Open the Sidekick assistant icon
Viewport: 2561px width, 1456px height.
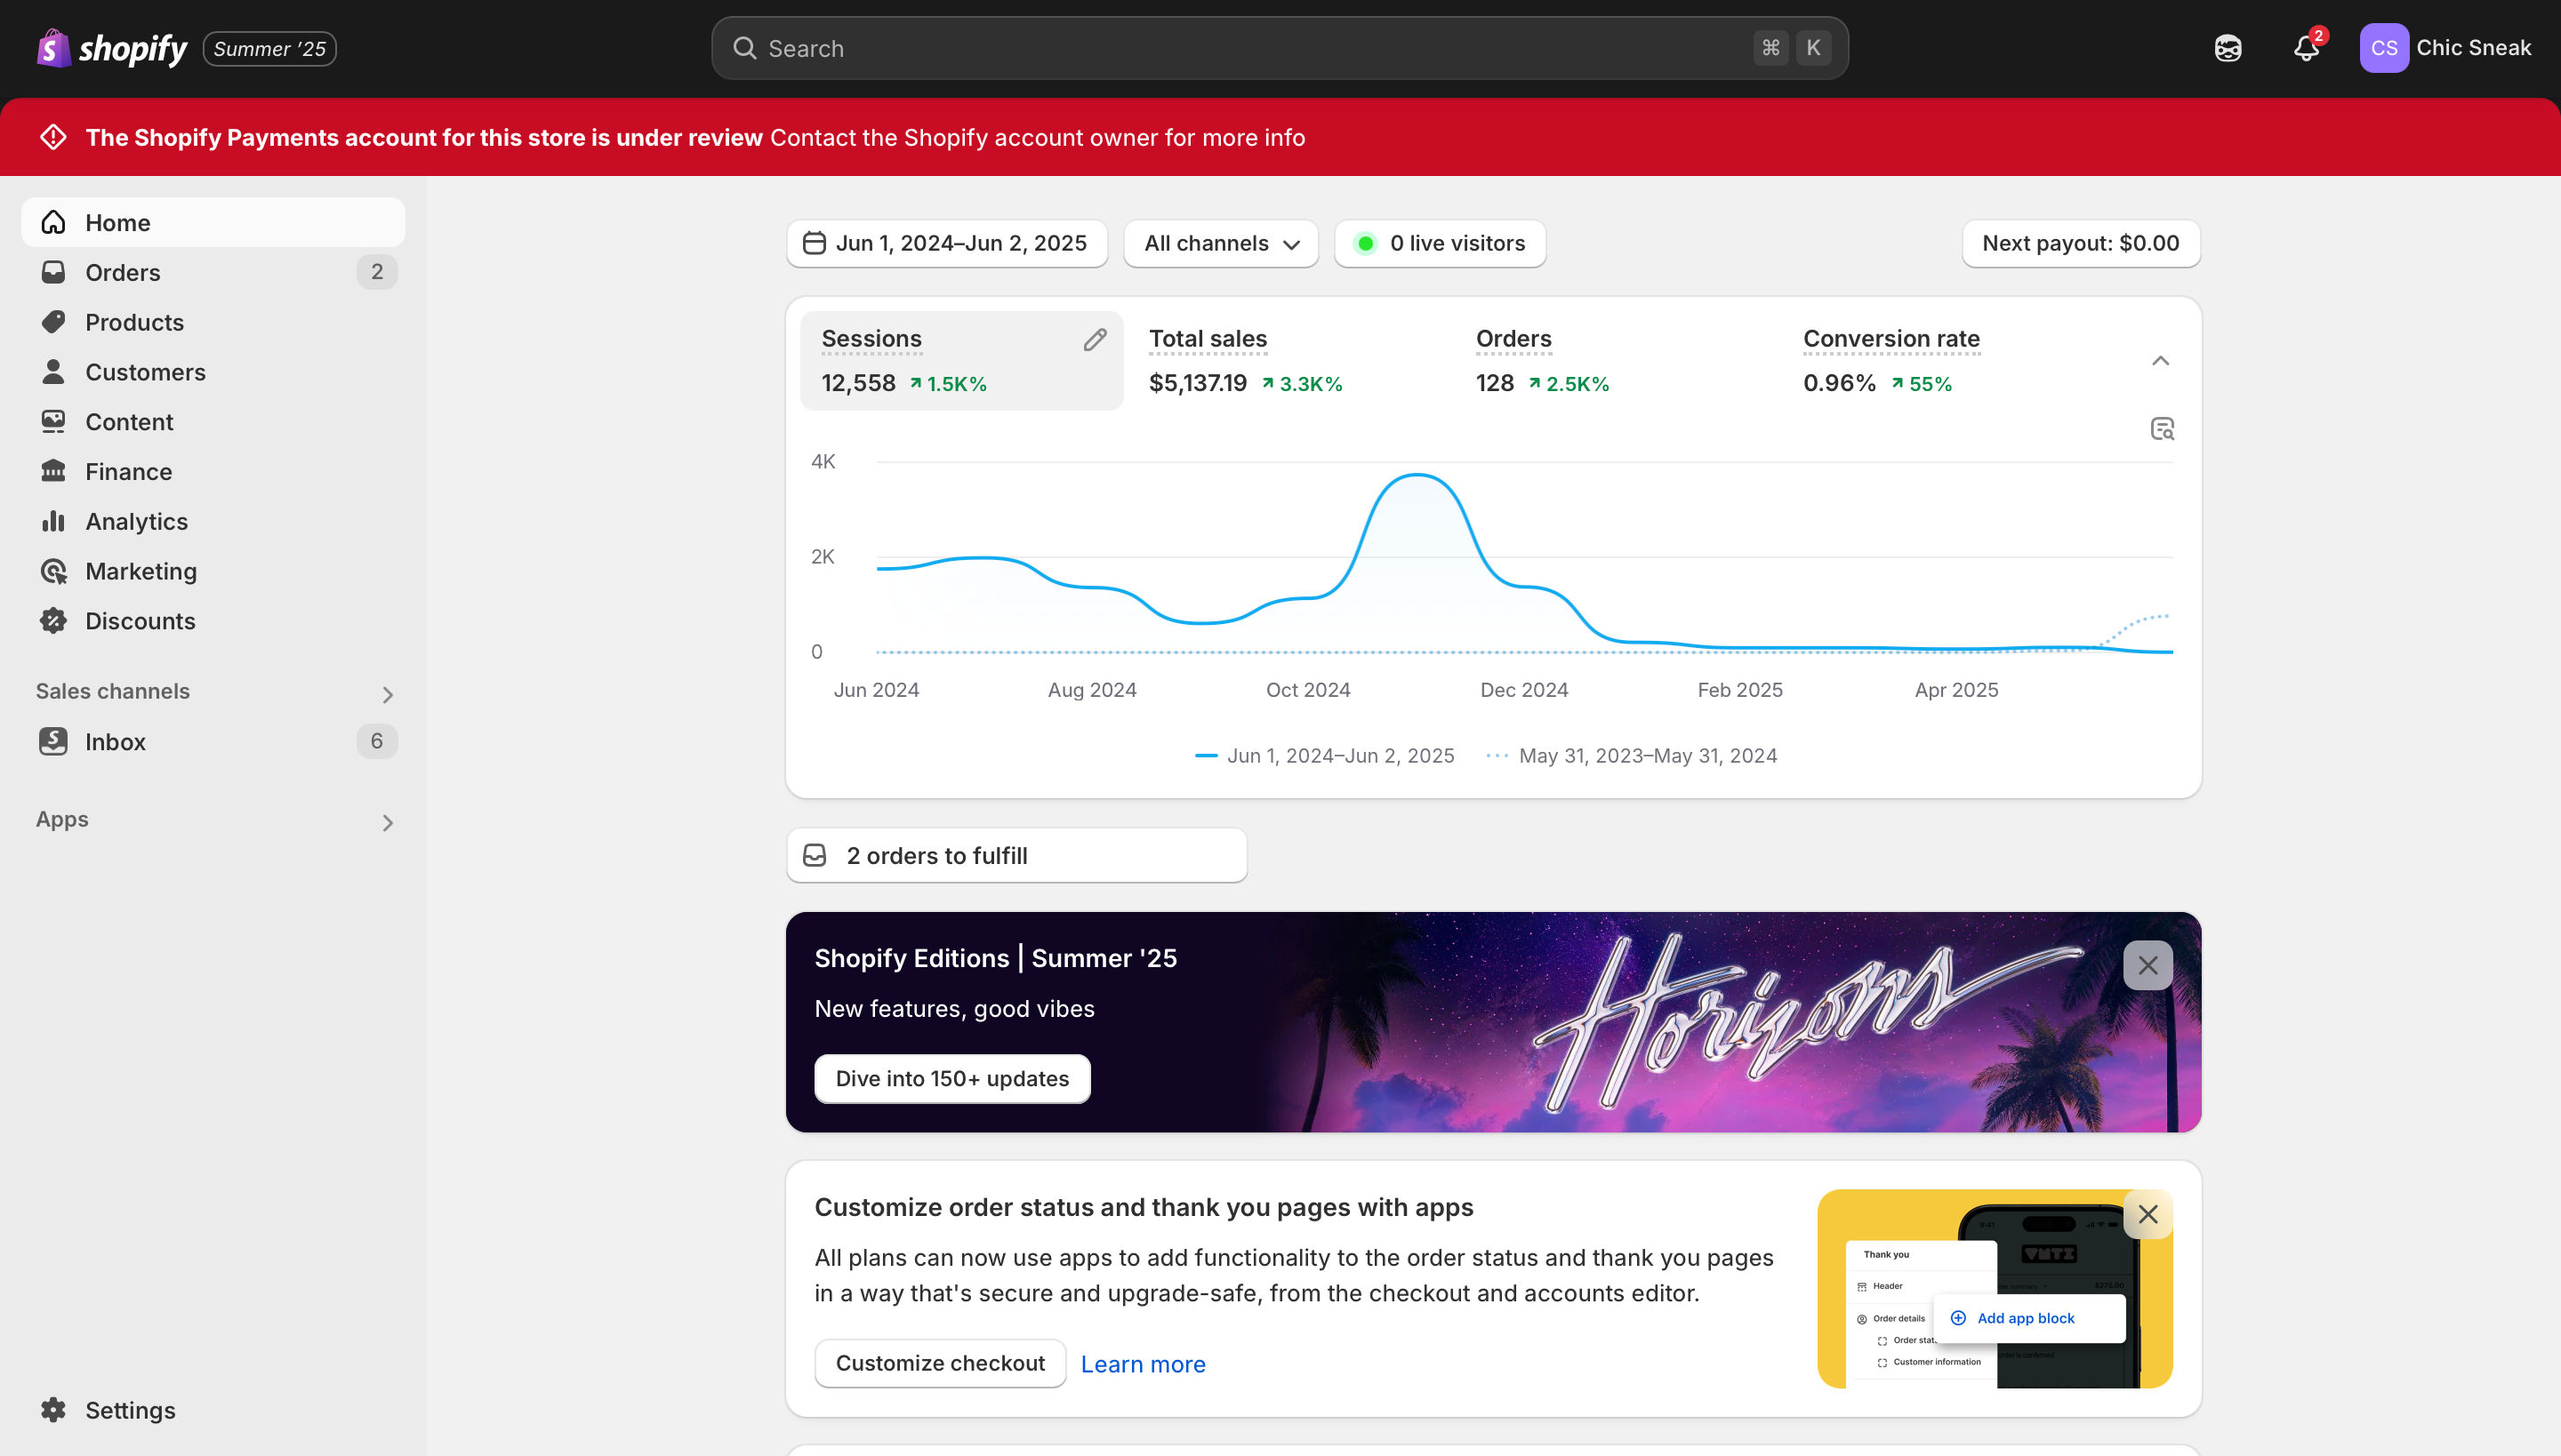pos(2228,48)
